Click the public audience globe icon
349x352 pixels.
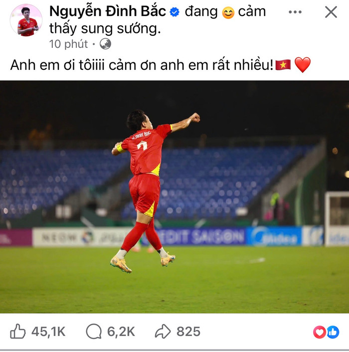coord(105,44)
